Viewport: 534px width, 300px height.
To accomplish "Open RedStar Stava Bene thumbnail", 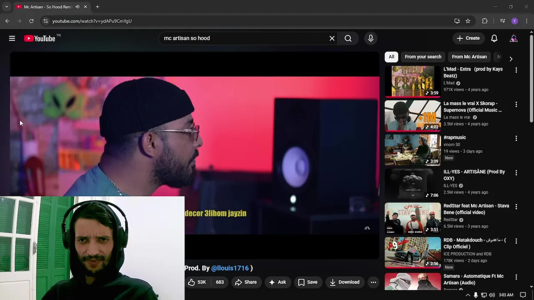I will 413,218.
